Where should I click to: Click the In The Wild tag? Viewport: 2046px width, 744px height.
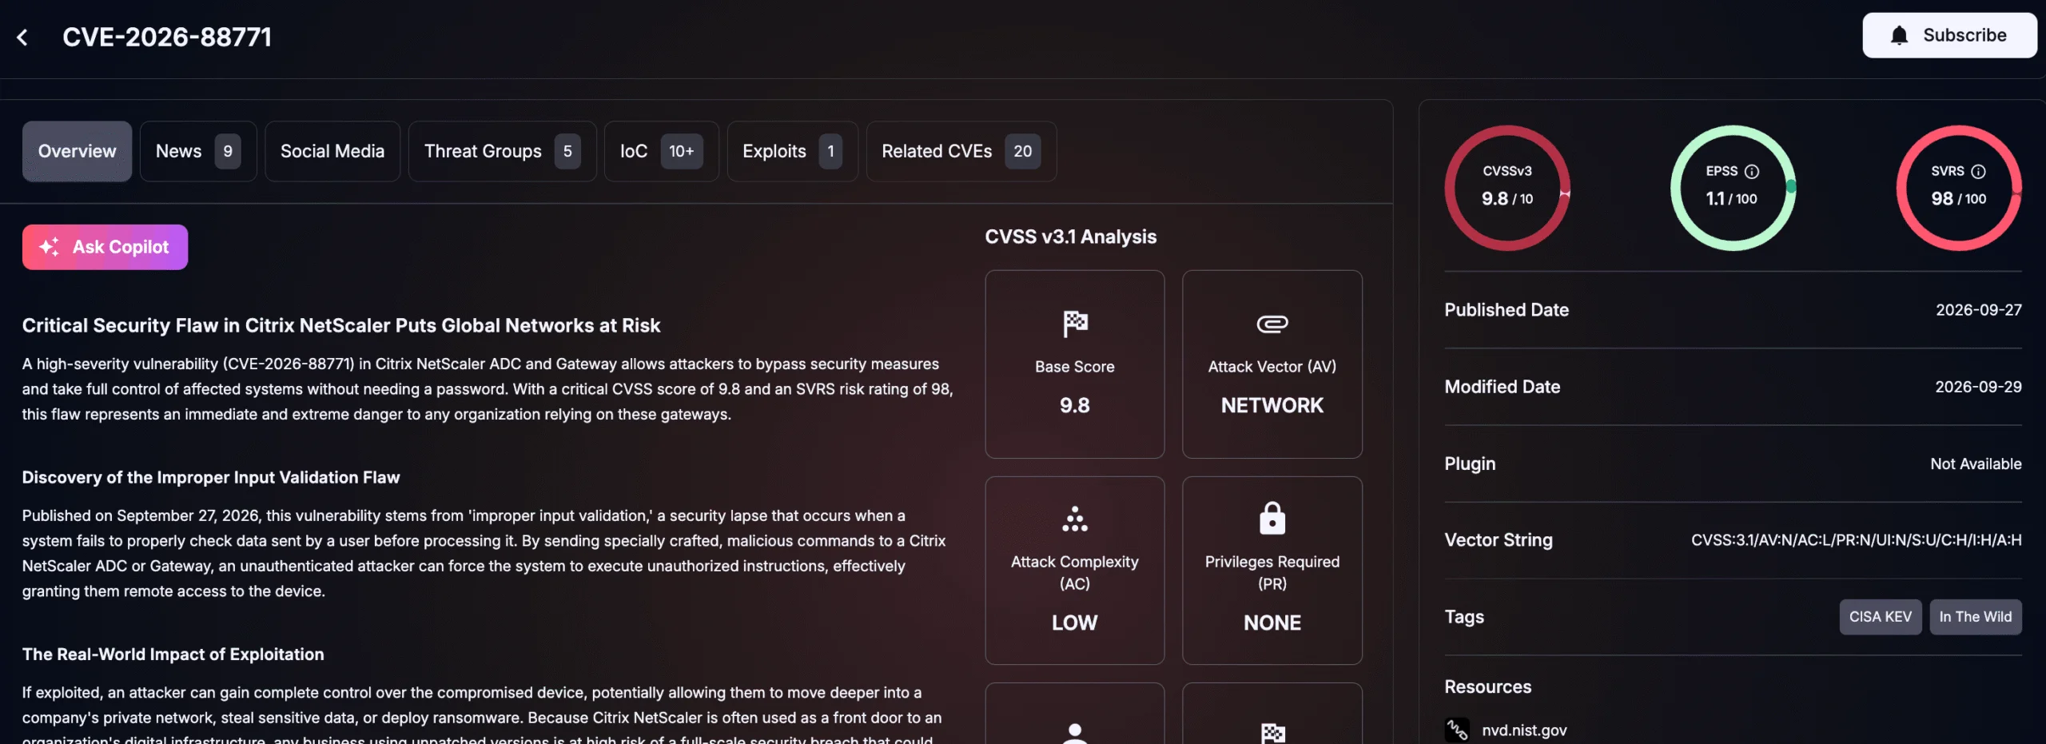pos(1976,617)
